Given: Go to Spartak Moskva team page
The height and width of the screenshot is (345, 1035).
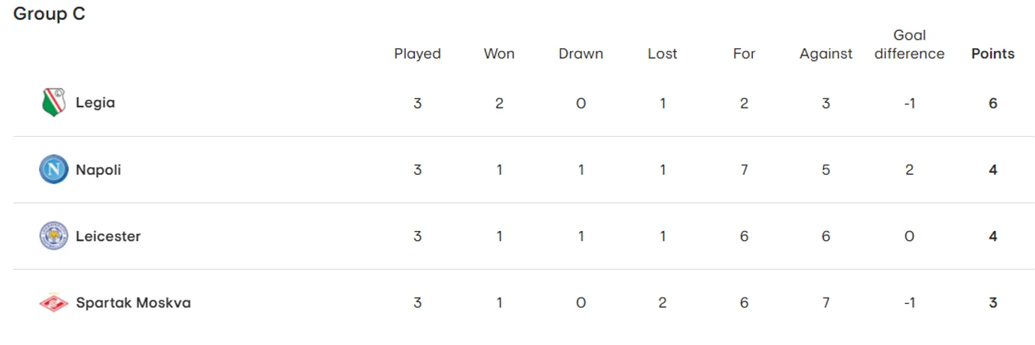Looking at the screenshot, I should 133,302.
